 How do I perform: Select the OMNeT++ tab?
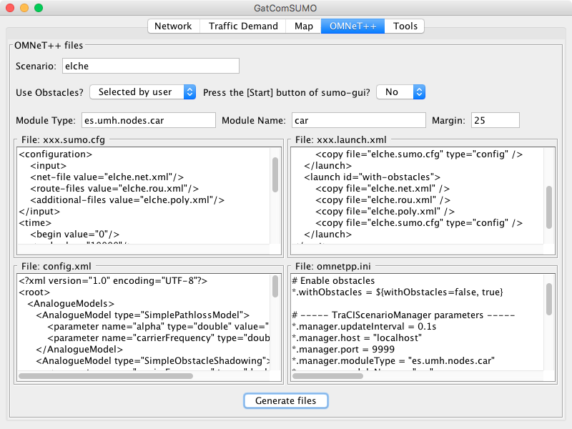pos(352,26)
